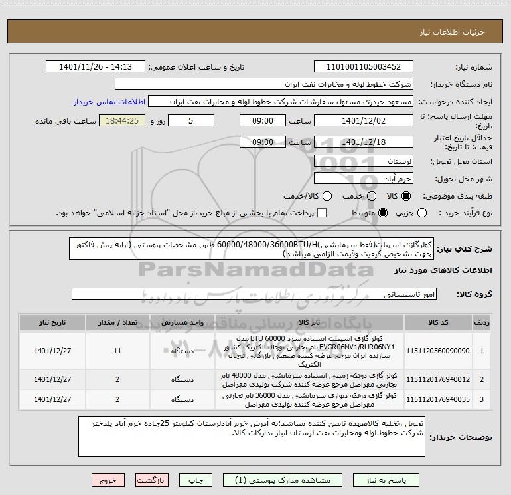
Task: Click the price validity date 1401/12/18
Action: tap(364, 142)
